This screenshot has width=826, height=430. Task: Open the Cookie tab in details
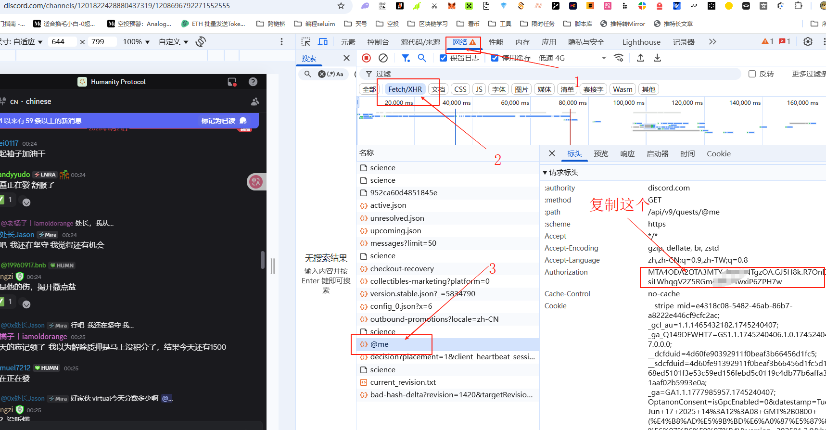(718, 154)
